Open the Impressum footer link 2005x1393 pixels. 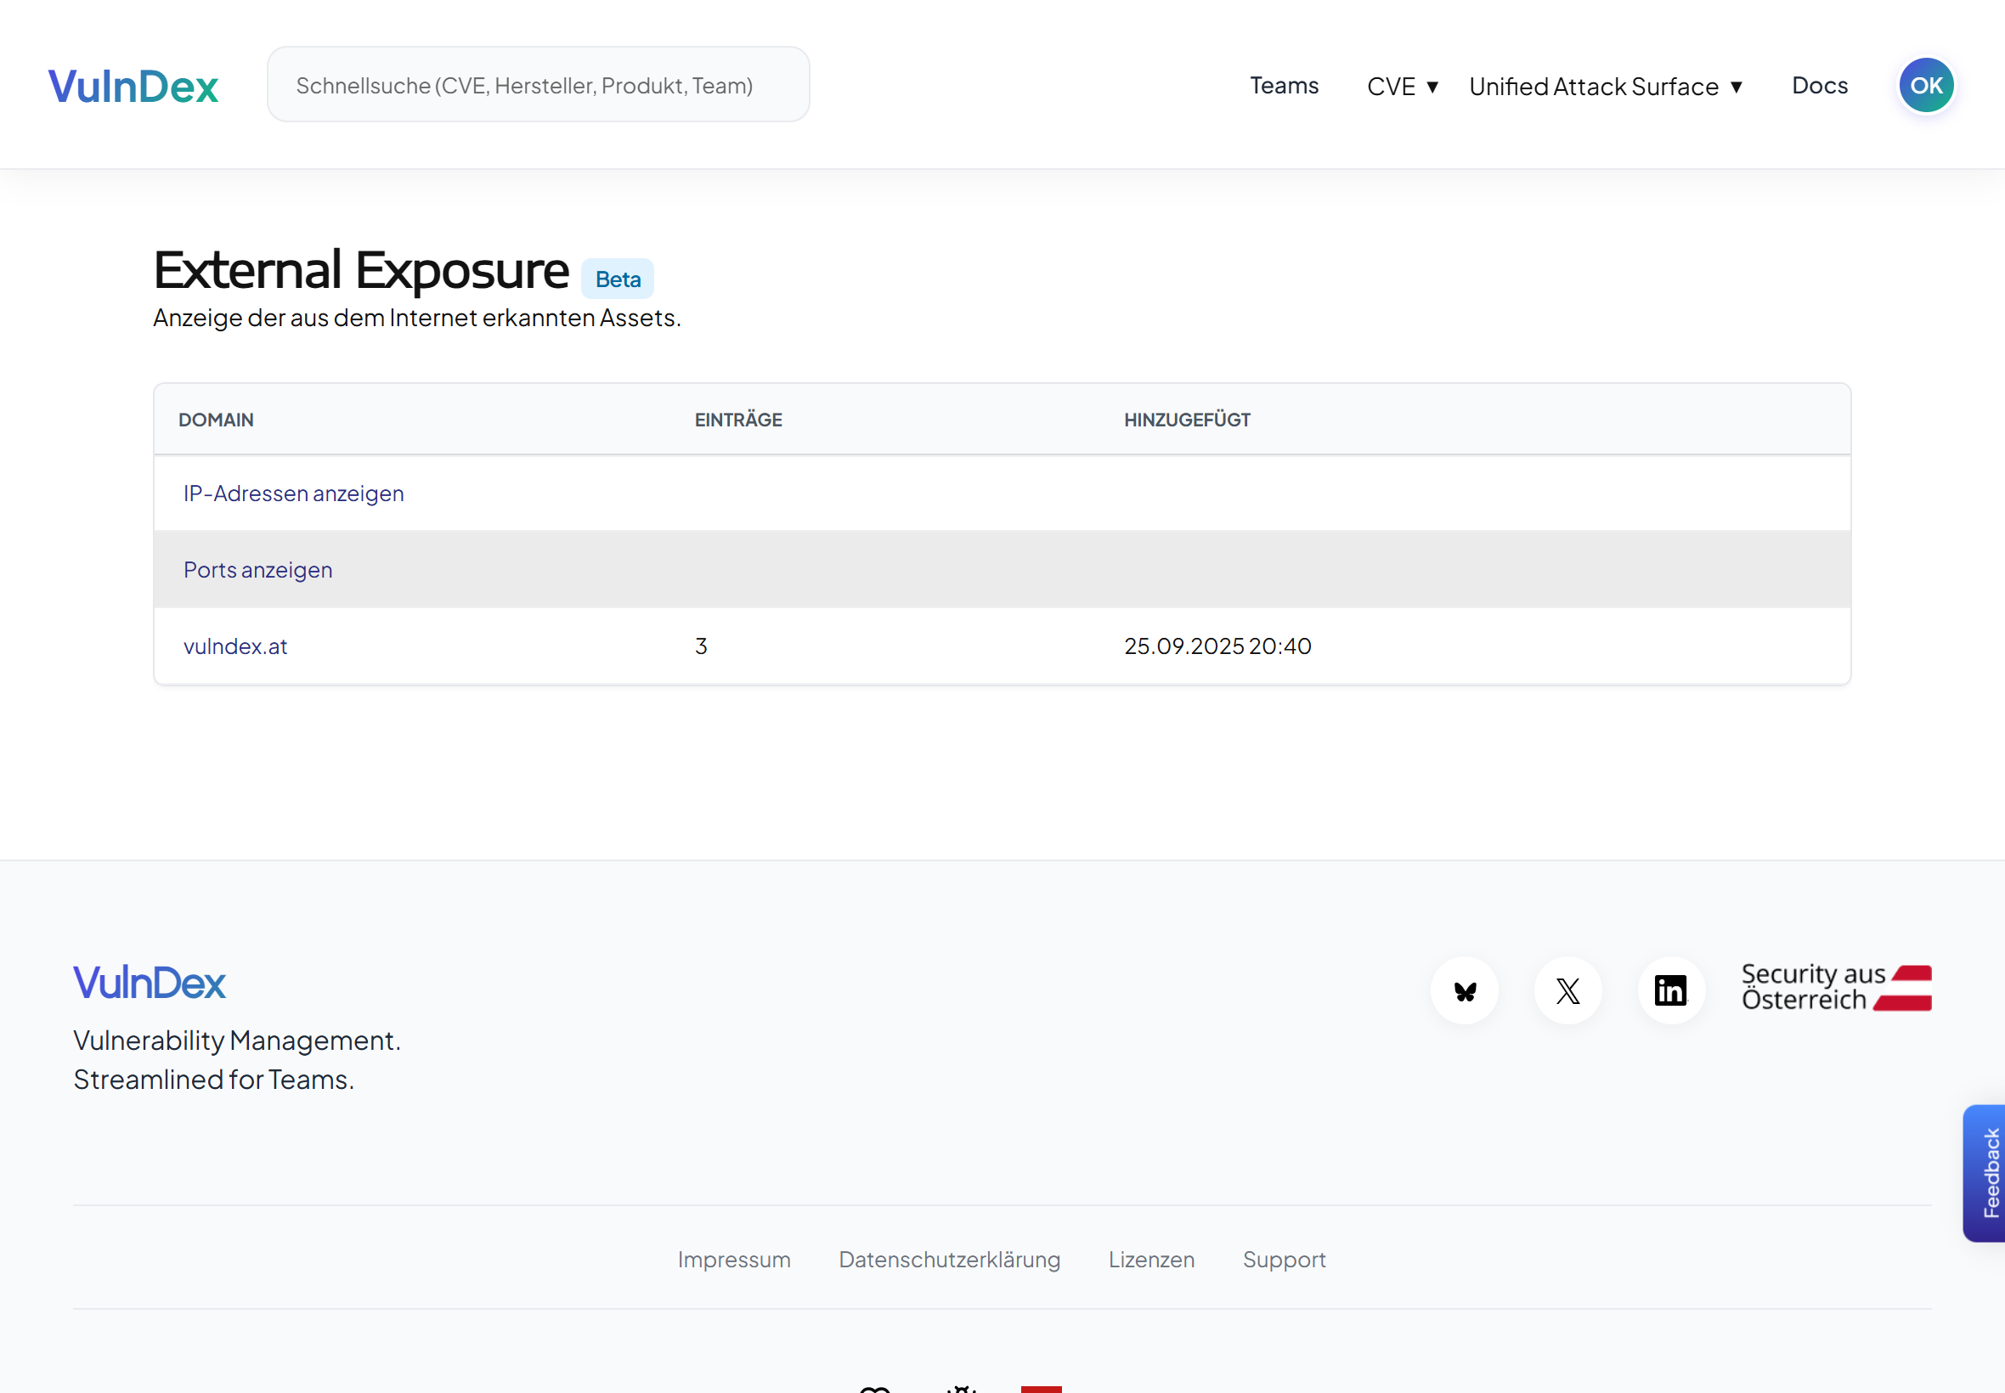733,1260
